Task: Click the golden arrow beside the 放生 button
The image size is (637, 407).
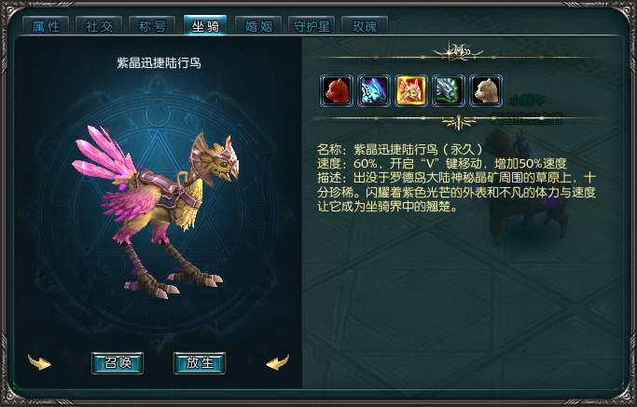Action: pos(278,362)
